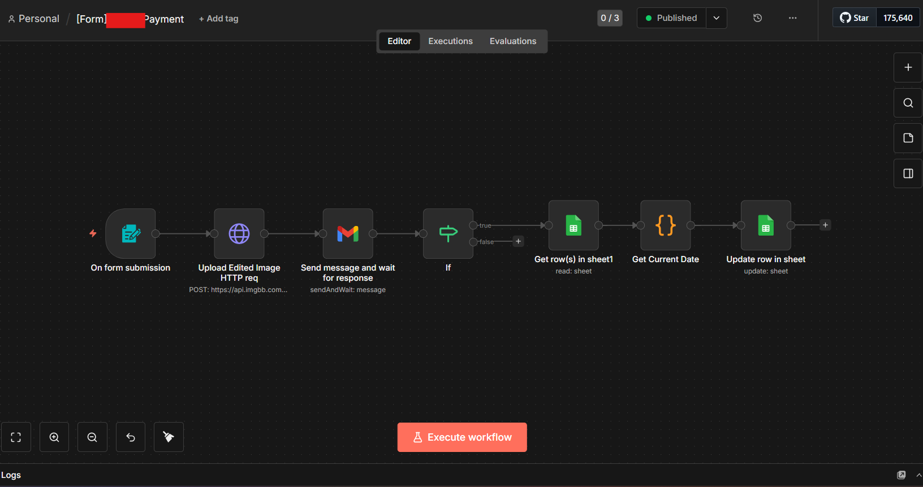
Task: Select the On form submission trigger node
Action: [131, 233]
